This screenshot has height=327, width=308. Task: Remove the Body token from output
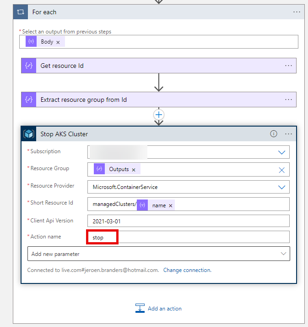pyautogui.click(x=58, y=42)
